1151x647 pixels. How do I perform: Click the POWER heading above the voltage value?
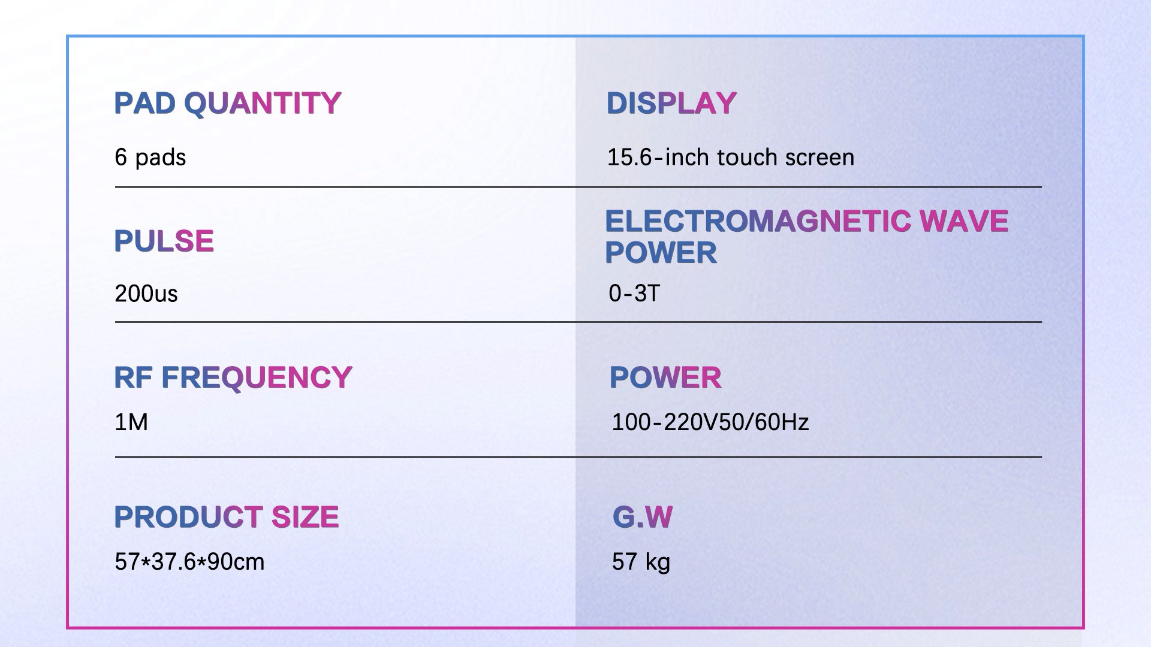(x=665, y=377)
